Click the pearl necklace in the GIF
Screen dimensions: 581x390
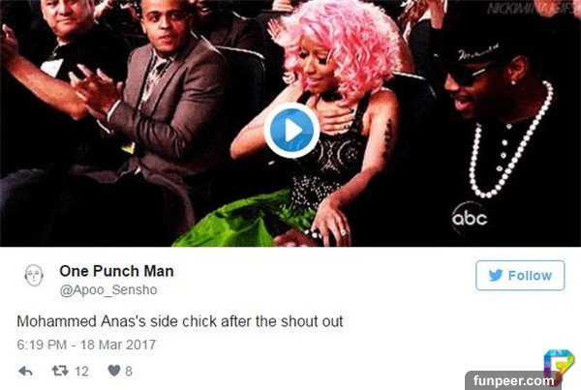point(511,139)
